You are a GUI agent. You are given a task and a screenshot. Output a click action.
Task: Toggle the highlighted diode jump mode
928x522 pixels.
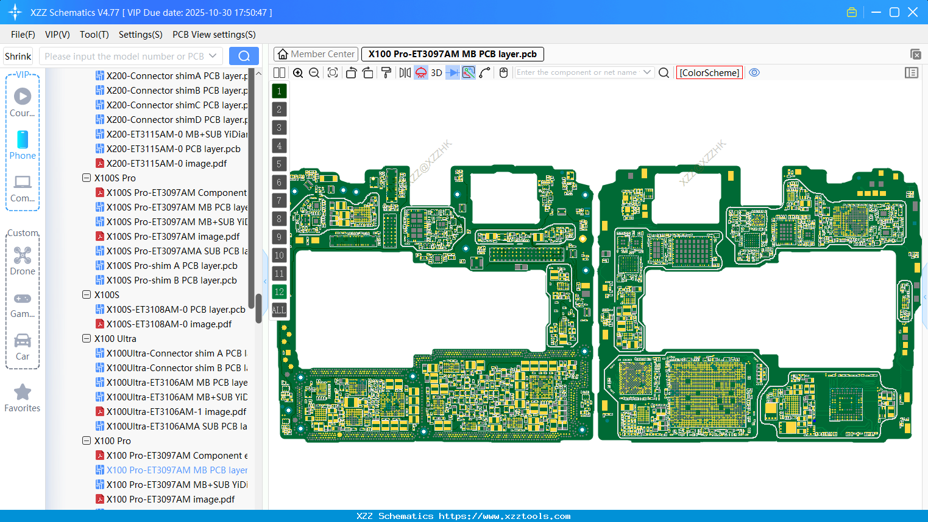452,72
